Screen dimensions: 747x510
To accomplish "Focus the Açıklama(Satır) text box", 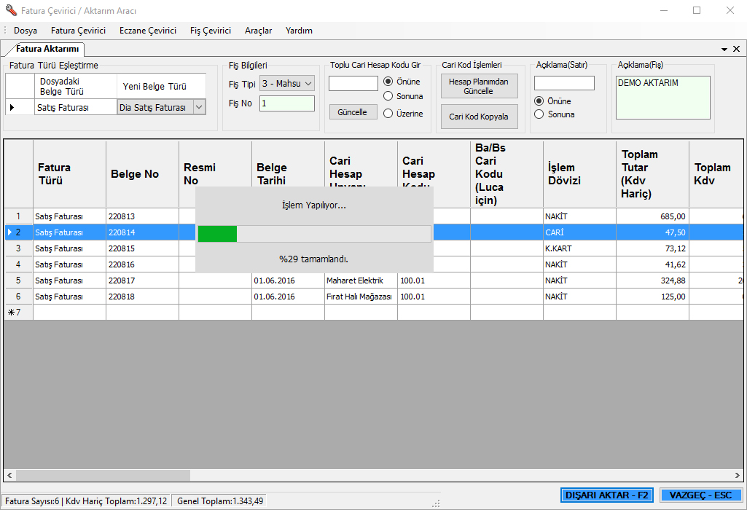I will pos(564,83).
